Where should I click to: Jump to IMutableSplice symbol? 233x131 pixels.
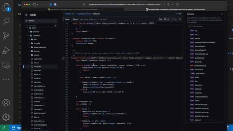tap(200, 65)
